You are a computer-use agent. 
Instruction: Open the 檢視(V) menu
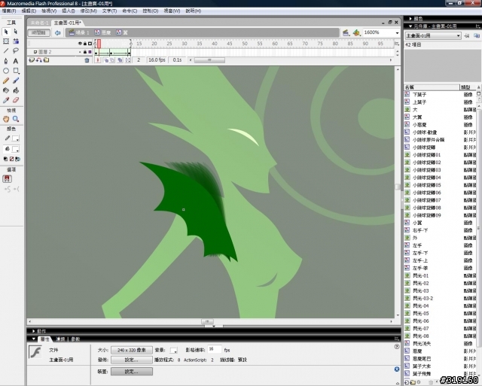point(49,11)
